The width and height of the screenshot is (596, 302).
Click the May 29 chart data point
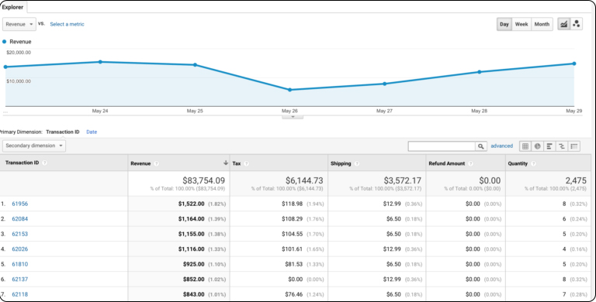coord(574,63)
